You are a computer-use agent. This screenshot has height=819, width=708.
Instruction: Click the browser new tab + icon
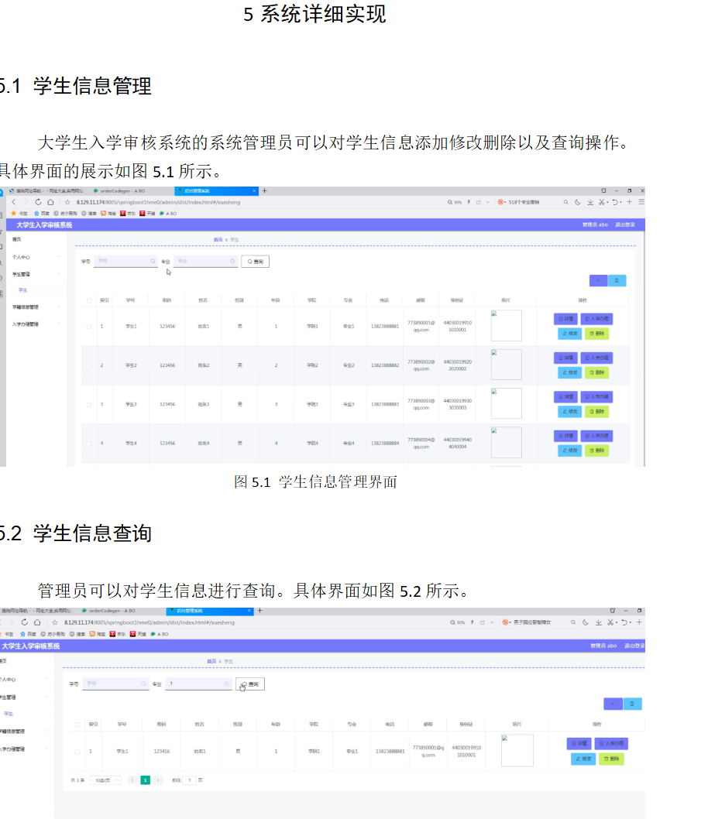264,191
